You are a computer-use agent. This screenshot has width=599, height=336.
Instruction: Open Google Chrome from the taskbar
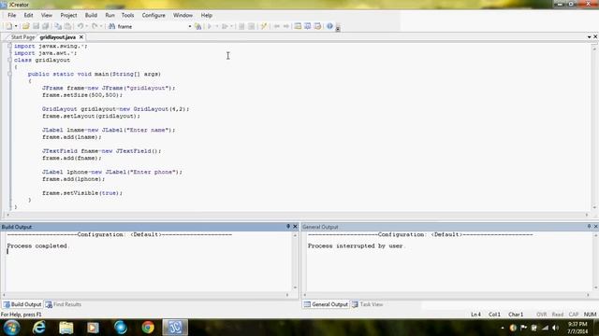(148, 328)
